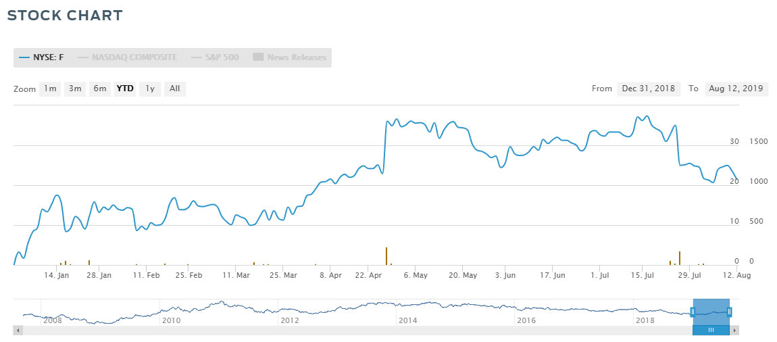The height and width of the screenshot is (342, 777).
Task: Grab the left navigator range handle
Action: [693, 312]
